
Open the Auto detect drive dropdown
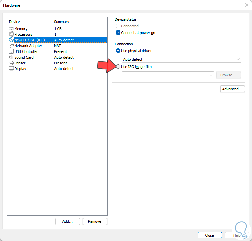[x=181, y=59]
